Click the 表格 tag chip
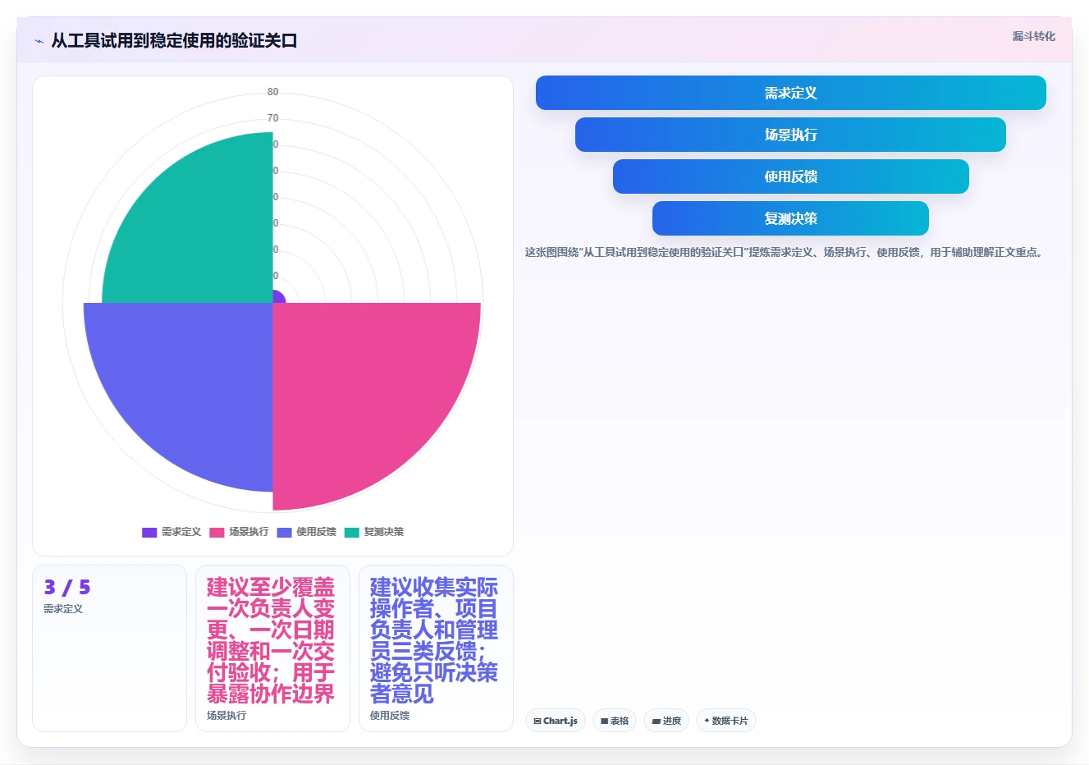Image resolution: width=1089 pixels, height=765 pixels. click(x=615, y=721)
